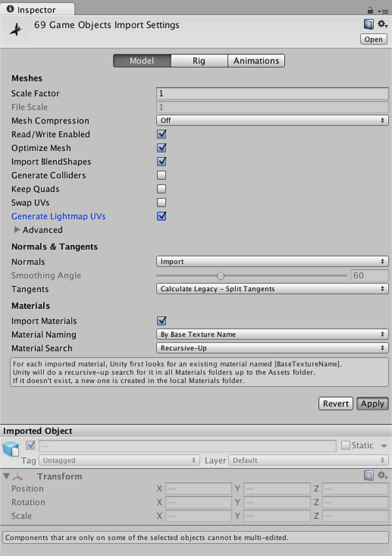The width and height of the screenshot is (392, 556).
Task: Click the Position X field
Action: tap(199, 489)
